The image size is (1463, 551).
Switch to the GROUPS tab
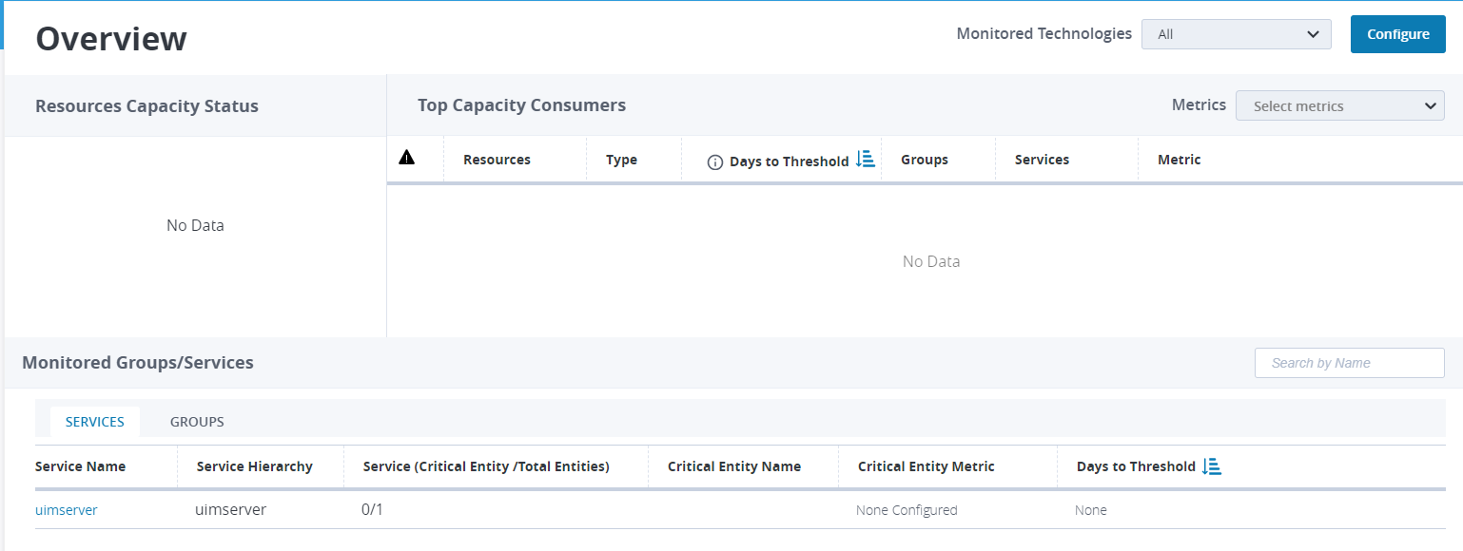click(197, 422)
